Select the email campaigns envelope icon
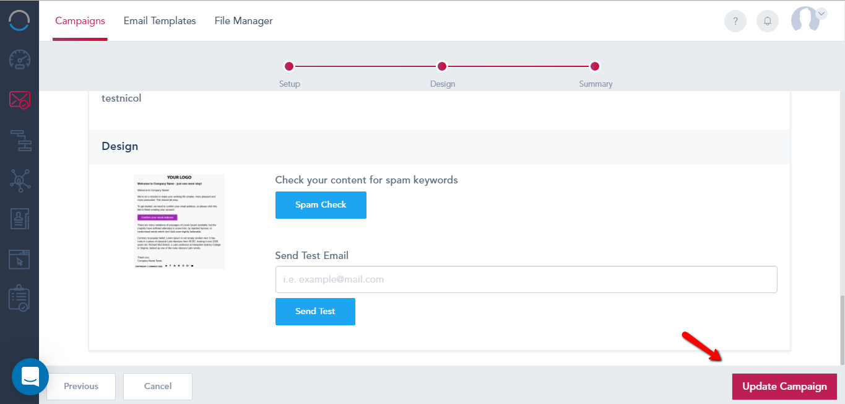The width and height of the screenshot is (845, 404). [19, 100]
